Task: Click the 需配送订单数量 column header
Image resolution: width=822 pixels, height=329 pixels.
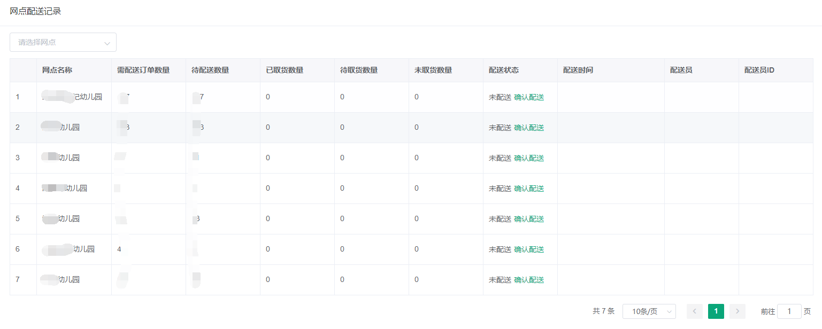Action: 143,70
